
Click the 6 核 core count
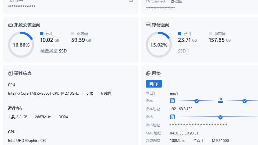point(90,93)
